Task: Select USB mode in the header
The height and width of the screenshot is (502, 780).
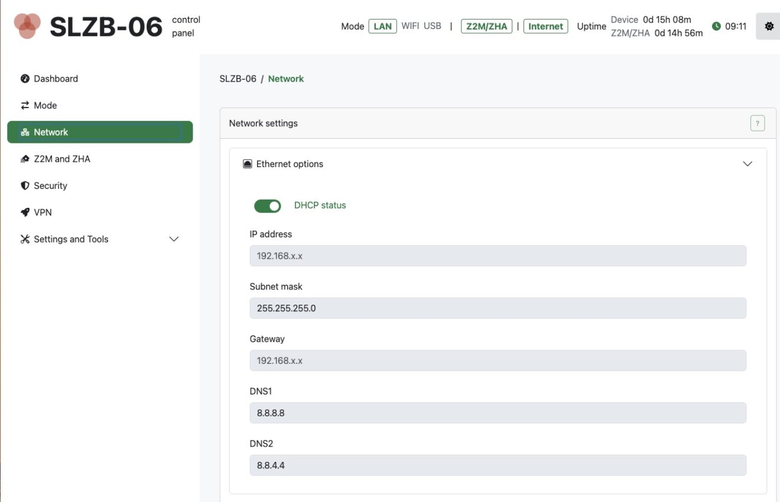Action: click(433, 26)
